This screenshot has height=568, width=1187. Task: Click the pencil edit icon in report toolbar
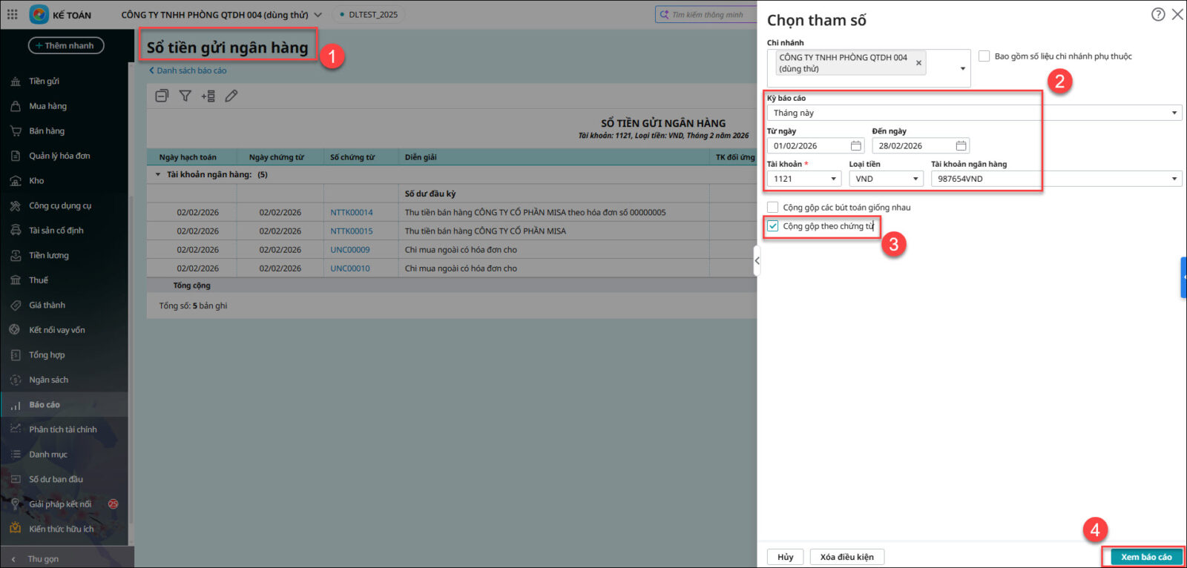(x=231, y=96)
